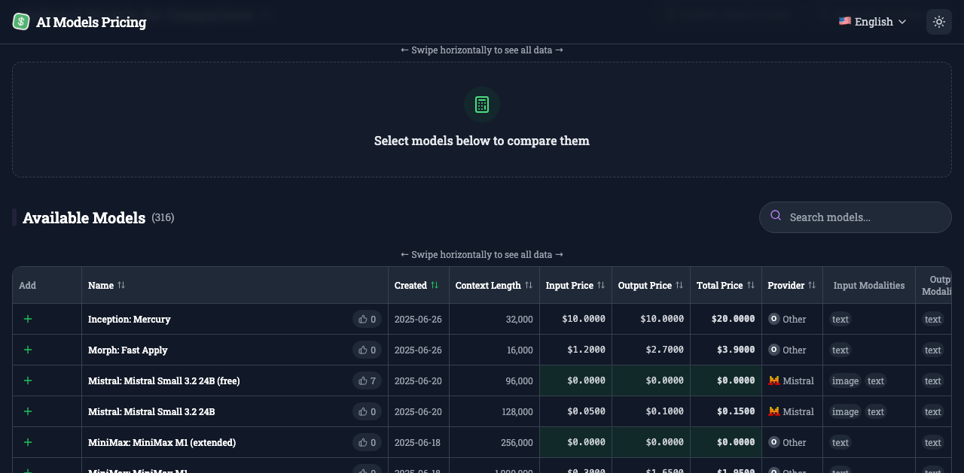Click the Input Modalities column header
Screen dimensions: 964x473
pos(868,286)
